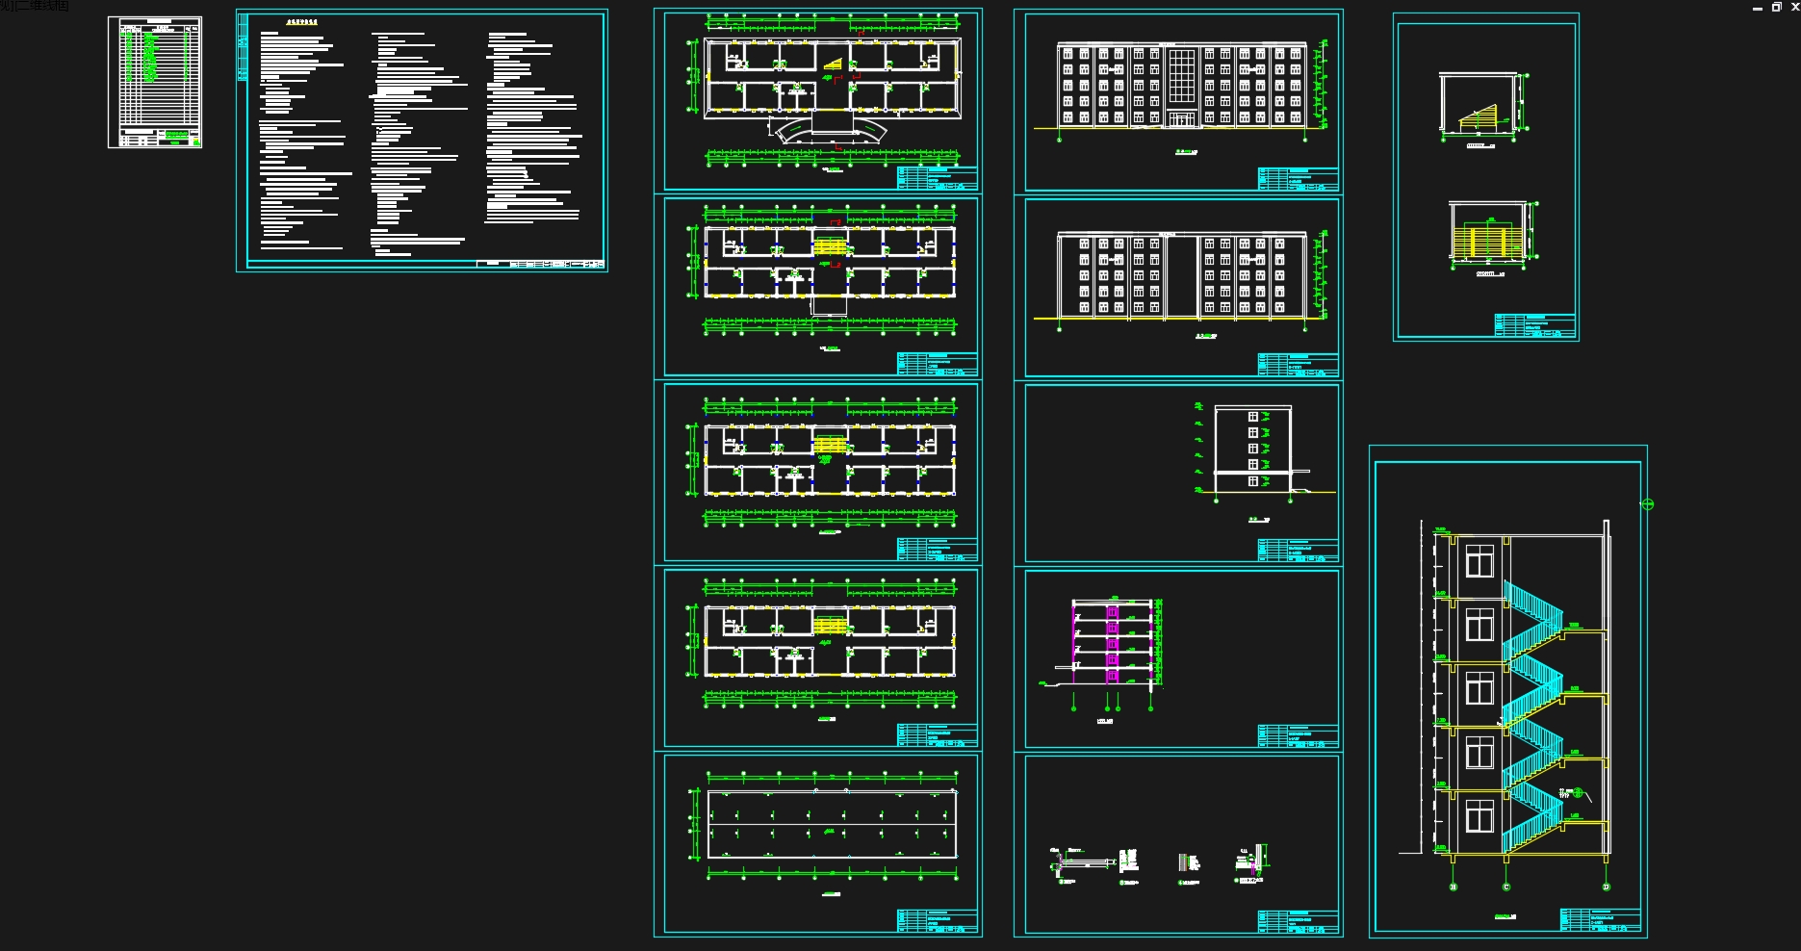The width and height of the screenshot is (1801, 951).
Task: Click title block of the roof plan sheet
Action: [938, 921]
